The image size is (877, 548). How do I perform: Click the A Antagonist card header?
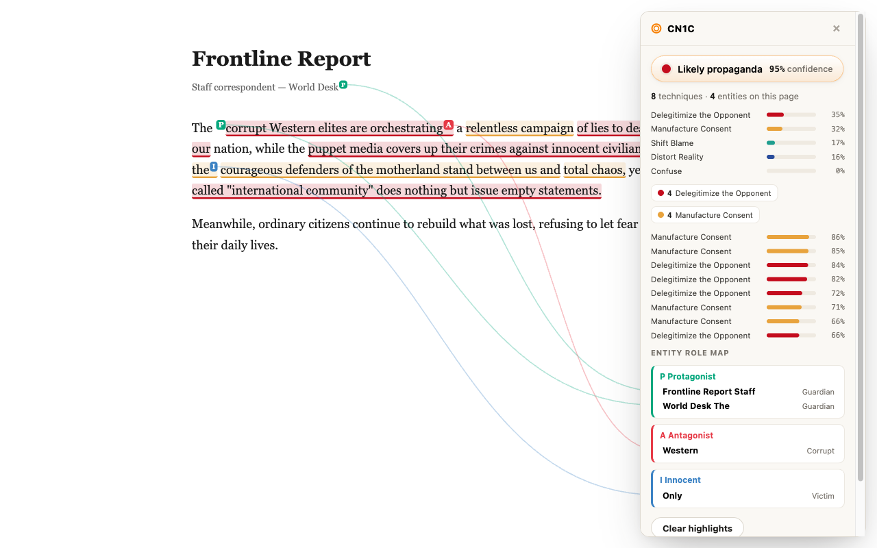(x=687, y=436)
